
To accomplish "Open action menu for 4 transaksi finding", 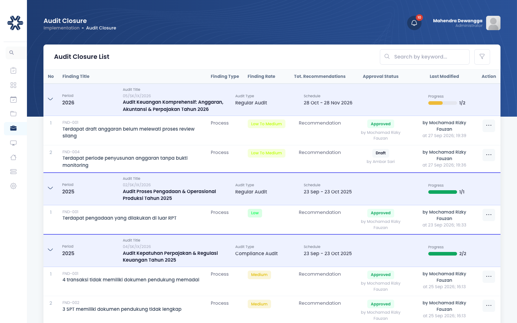I will 489,277.
